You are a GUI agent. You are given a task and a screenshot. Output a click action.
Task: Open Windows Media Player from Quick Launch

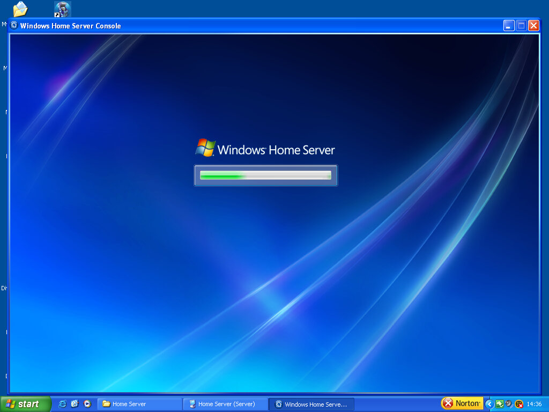(x=87, y=404)
